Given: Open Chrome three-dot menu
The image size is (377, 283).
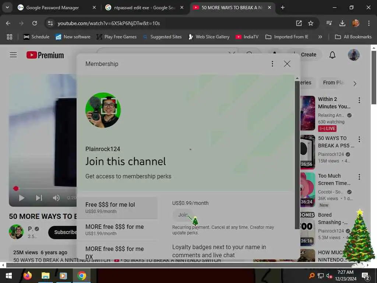Looking at the screenshot, I should pyautogui.click(x=369, y=23).
